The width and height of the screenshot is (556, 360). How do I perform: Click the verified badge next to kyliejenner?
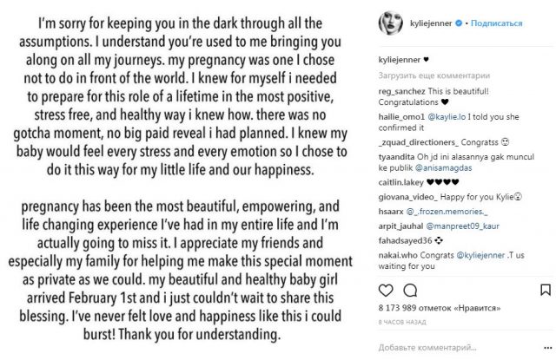pos(459,23)
